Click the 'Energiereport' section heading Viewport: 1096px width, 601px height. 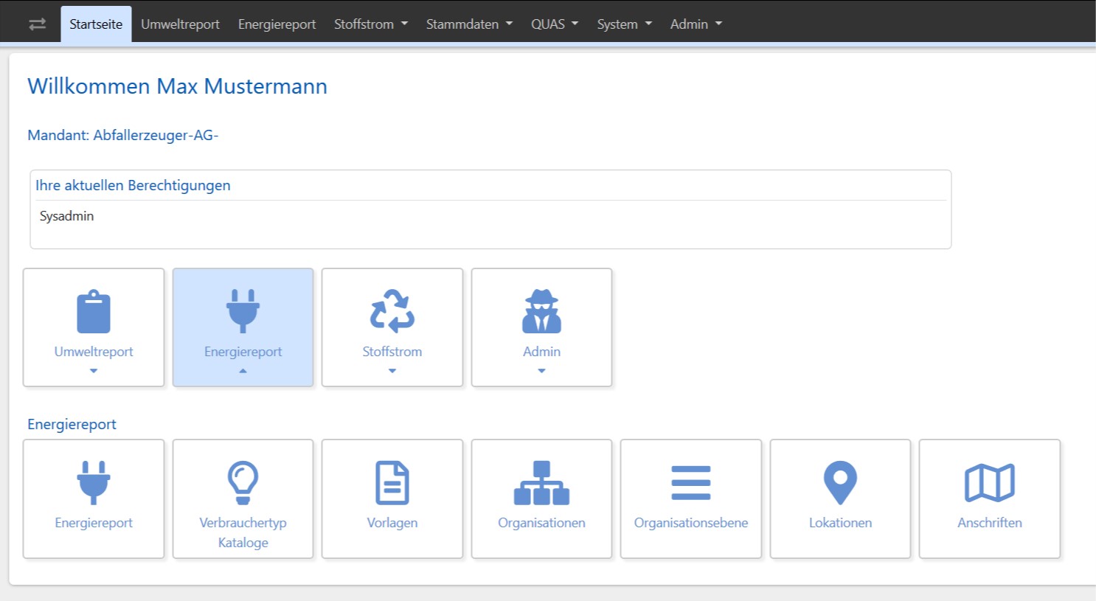pyautogui.click(x=72, y=424)
